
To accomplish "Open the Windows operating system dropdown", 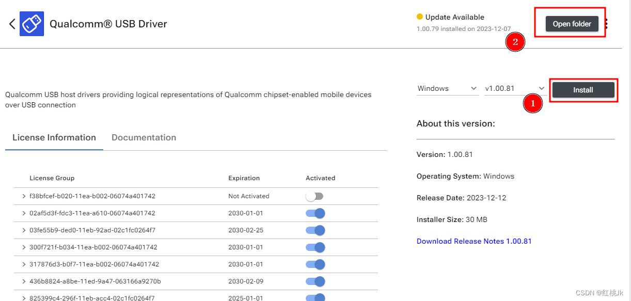I will click(448, 88).
